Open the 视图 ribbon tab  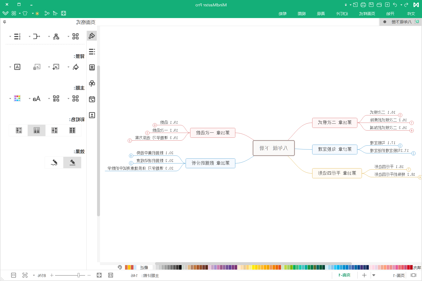[302, 14]
